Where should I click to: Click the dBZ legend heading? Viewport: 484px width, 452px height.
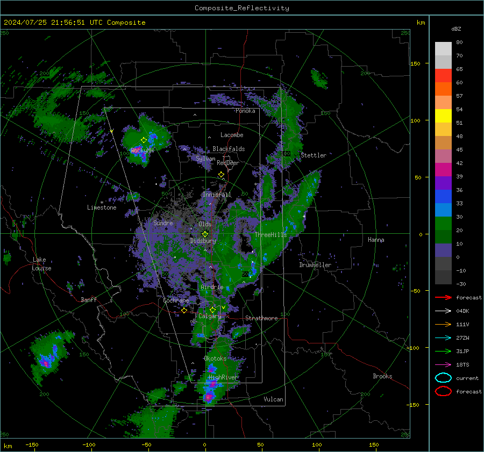(456, 29)
